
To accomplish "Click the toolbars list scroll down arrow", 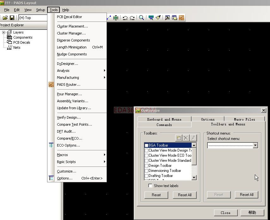I will coord(194,178).
